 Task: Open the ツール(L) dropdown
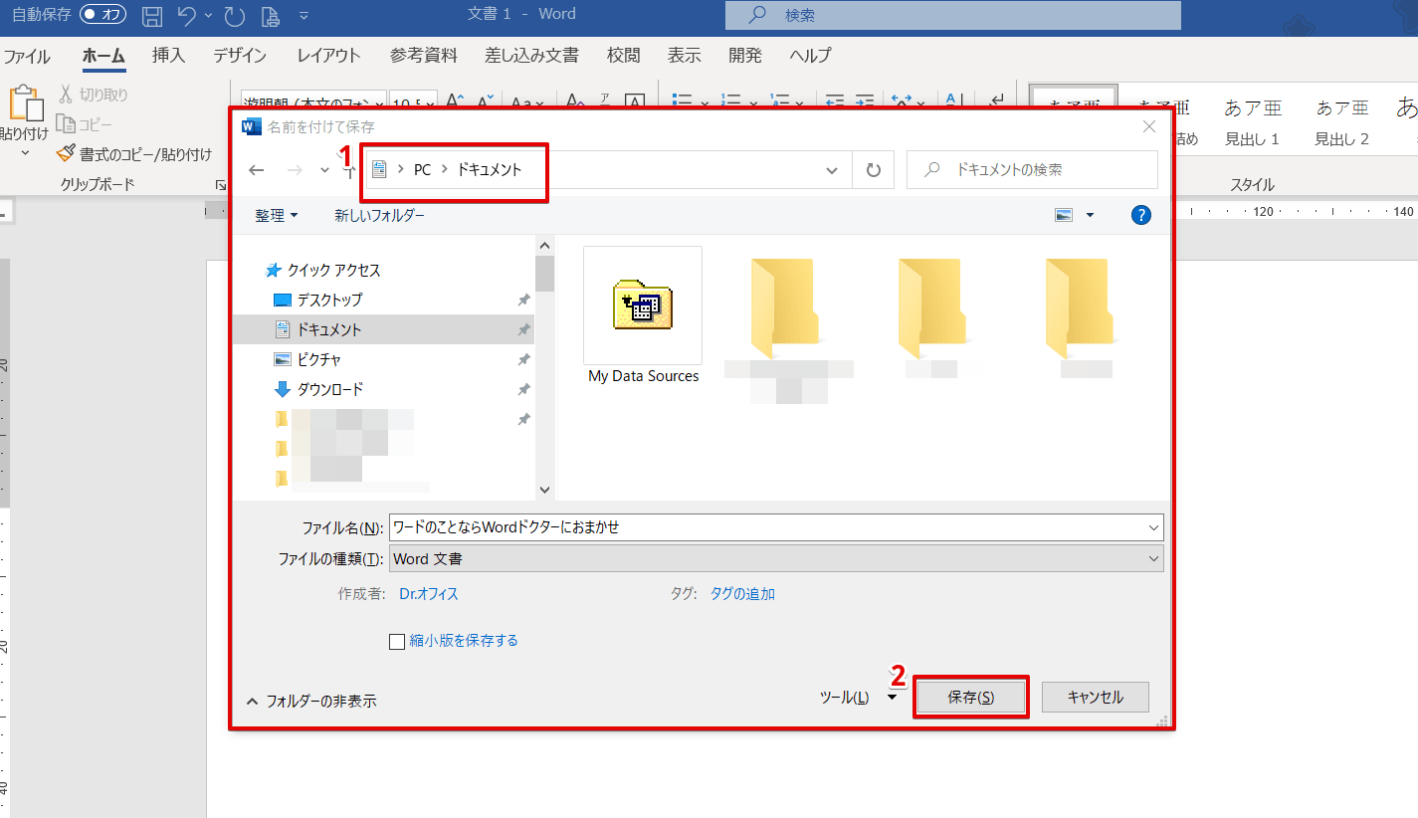pos(857,698)
